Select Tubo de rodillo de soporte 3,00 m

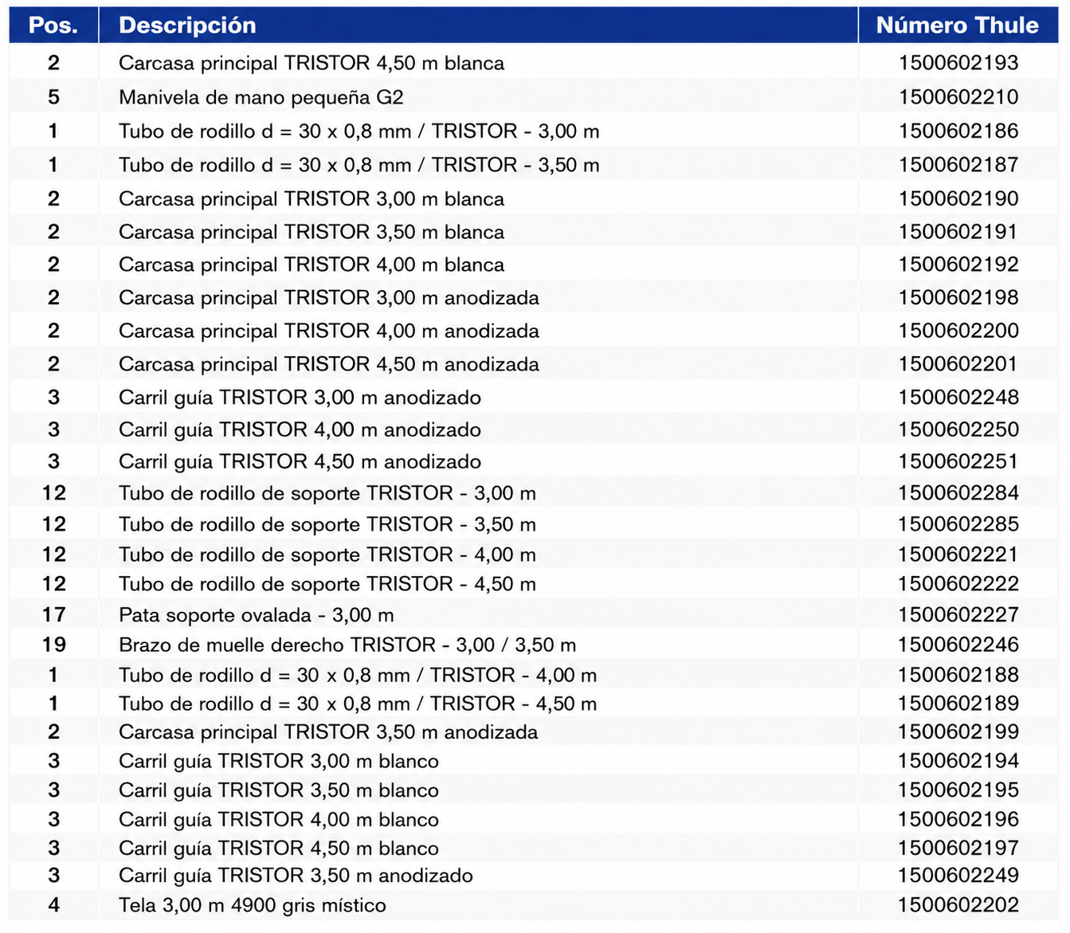point(327,493)
